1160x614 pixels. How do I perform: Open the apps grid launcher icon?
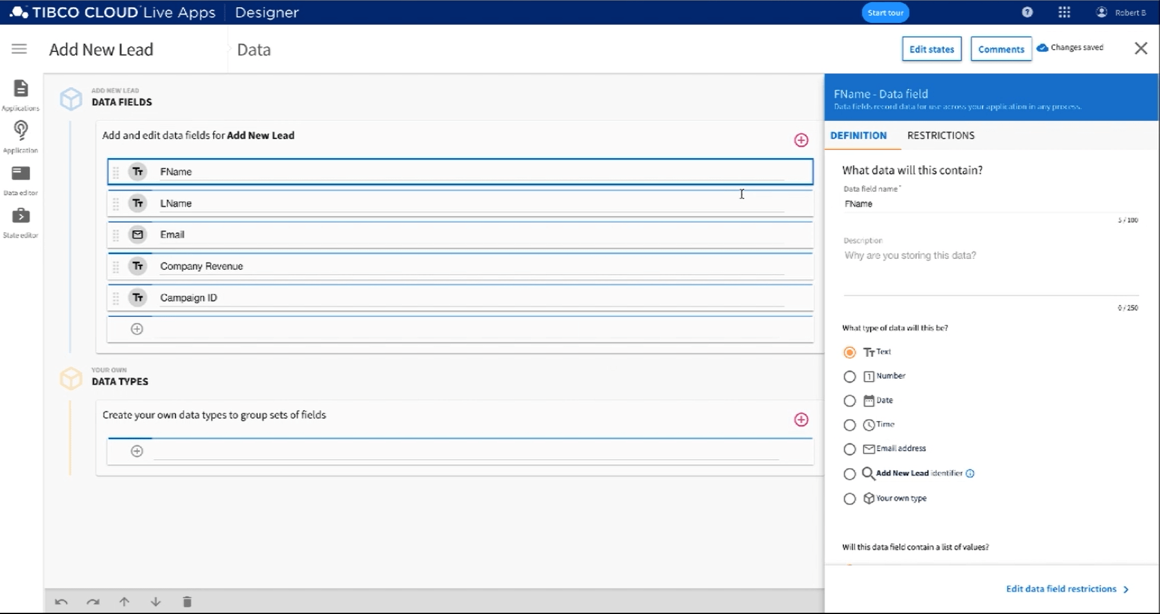click(x=1064, y=12)
